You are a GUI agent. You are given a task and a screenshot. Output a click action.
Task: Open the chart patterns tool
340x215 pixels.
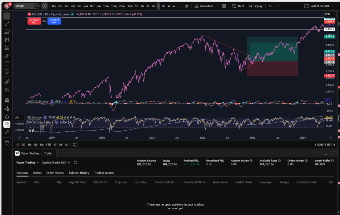[x=7, y=40]
